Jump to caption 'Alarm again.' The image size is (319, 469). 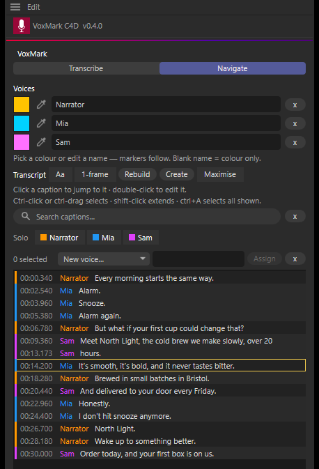click(x=160, y=316)
